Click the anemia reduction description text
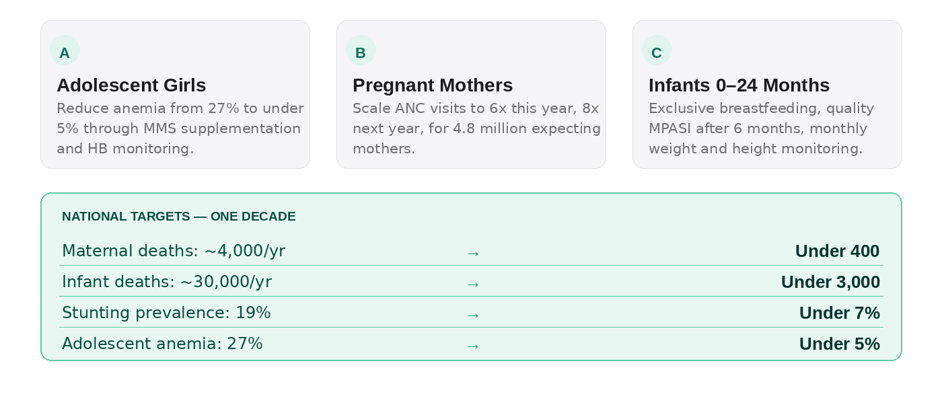Screen dimensions: 942x417 (x=180, y=128)
